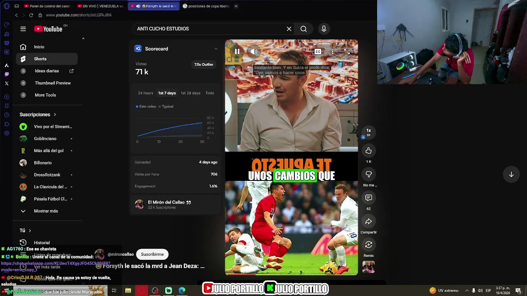Subscribe with the Suscribirme button
This screenshot has width=527, height=296.
point(152,254)
